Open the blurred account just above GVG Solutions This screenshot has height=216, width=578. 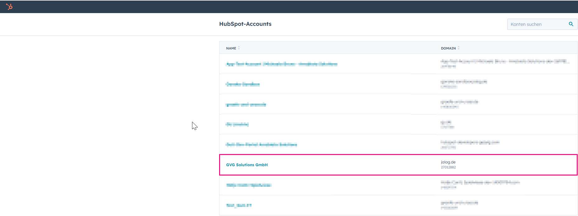click(261, 145)
